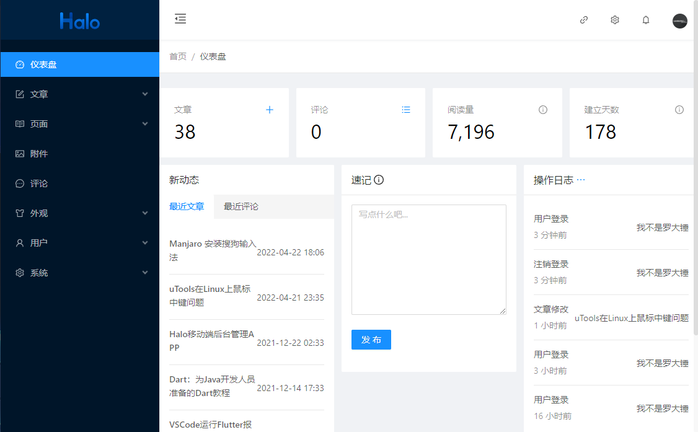698x432 pixels.
Task: Click the plus icon on 文章 card
Action: [x=270, y=110]
